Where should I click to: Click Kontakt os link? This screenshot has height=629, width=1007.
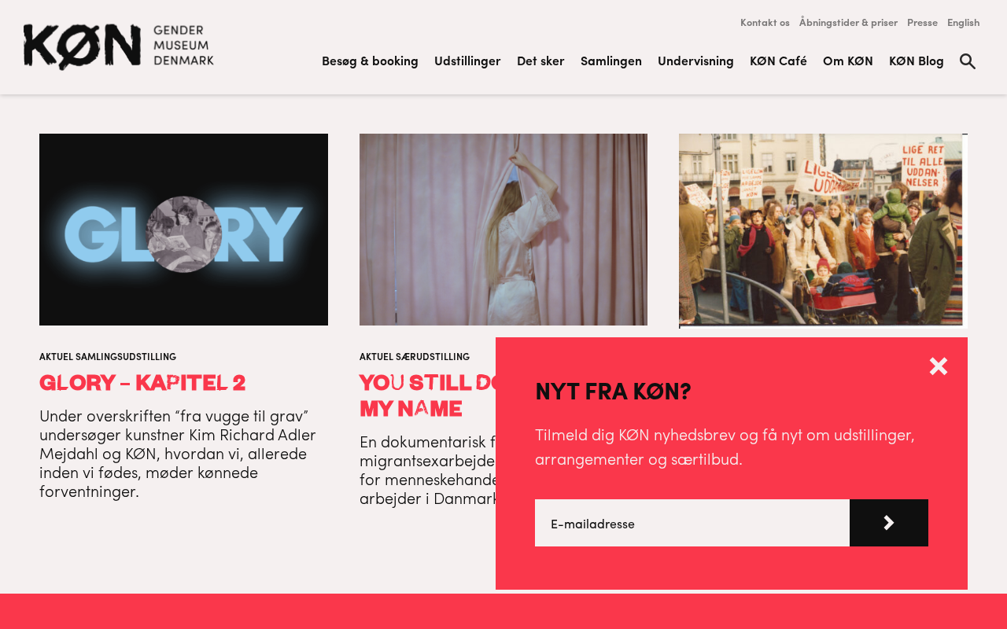(765, 22)
